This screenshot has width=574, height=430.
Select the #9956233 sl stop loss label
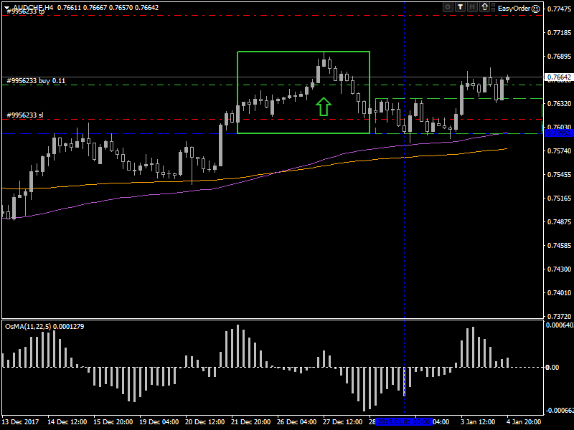click(x=25, y=115)
